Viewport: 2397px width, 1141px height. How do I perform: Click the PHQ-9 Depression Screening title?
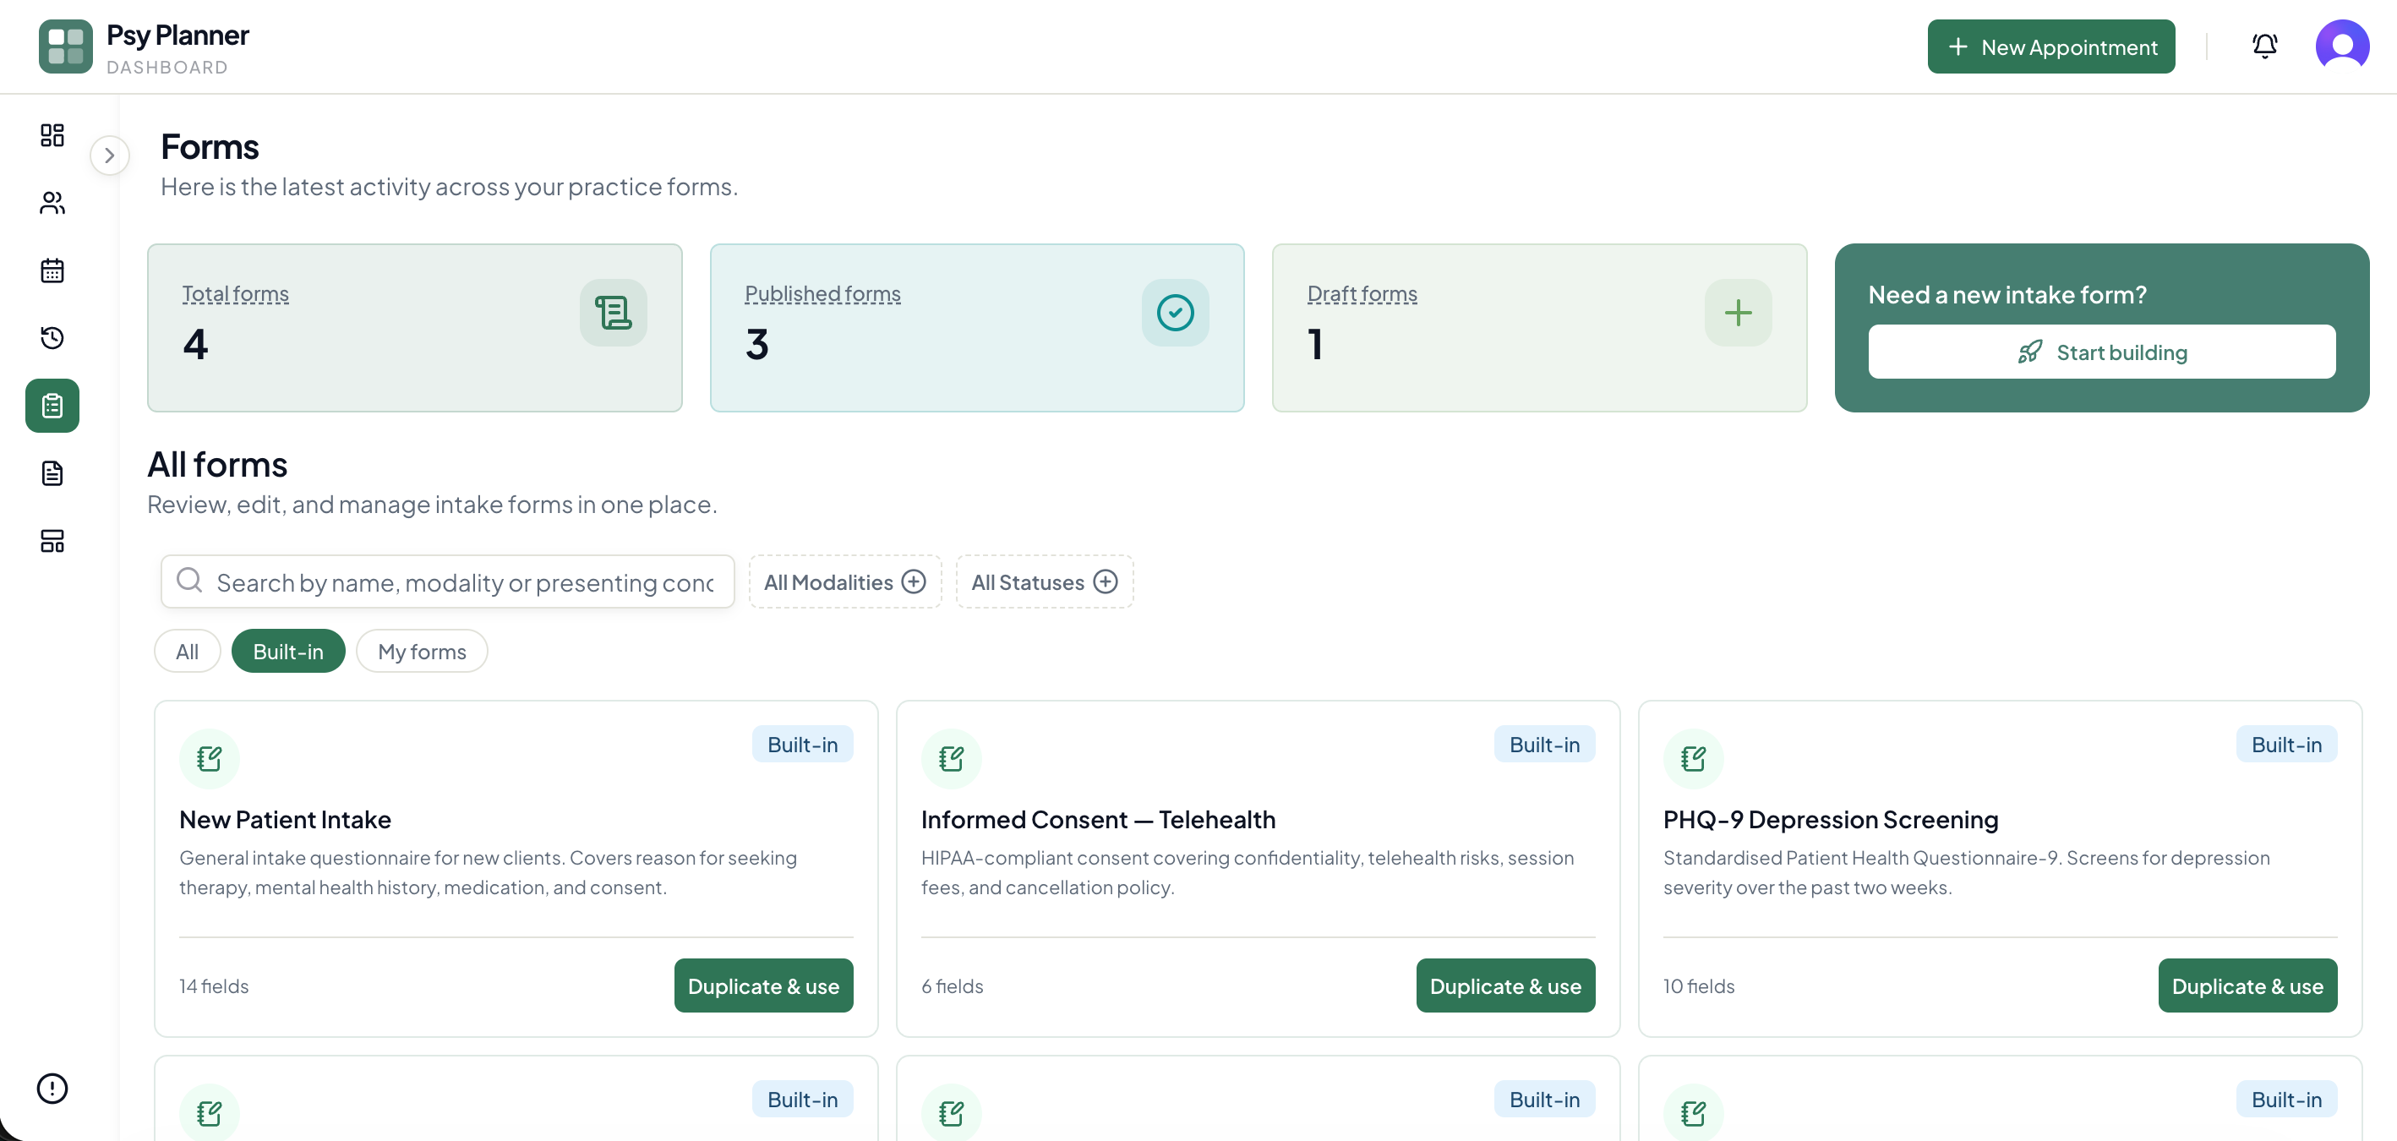click(1831, 819)
